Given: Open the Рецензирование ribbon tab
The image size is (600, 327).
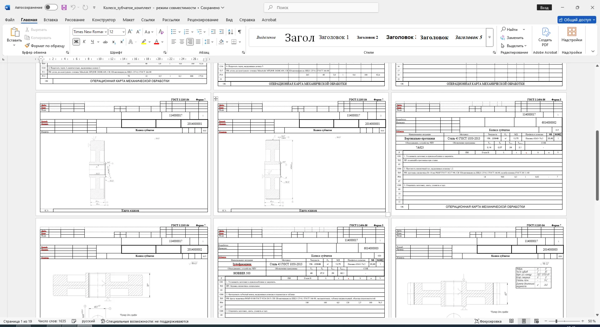Looking at the screenshot, I should coord(203,20).
